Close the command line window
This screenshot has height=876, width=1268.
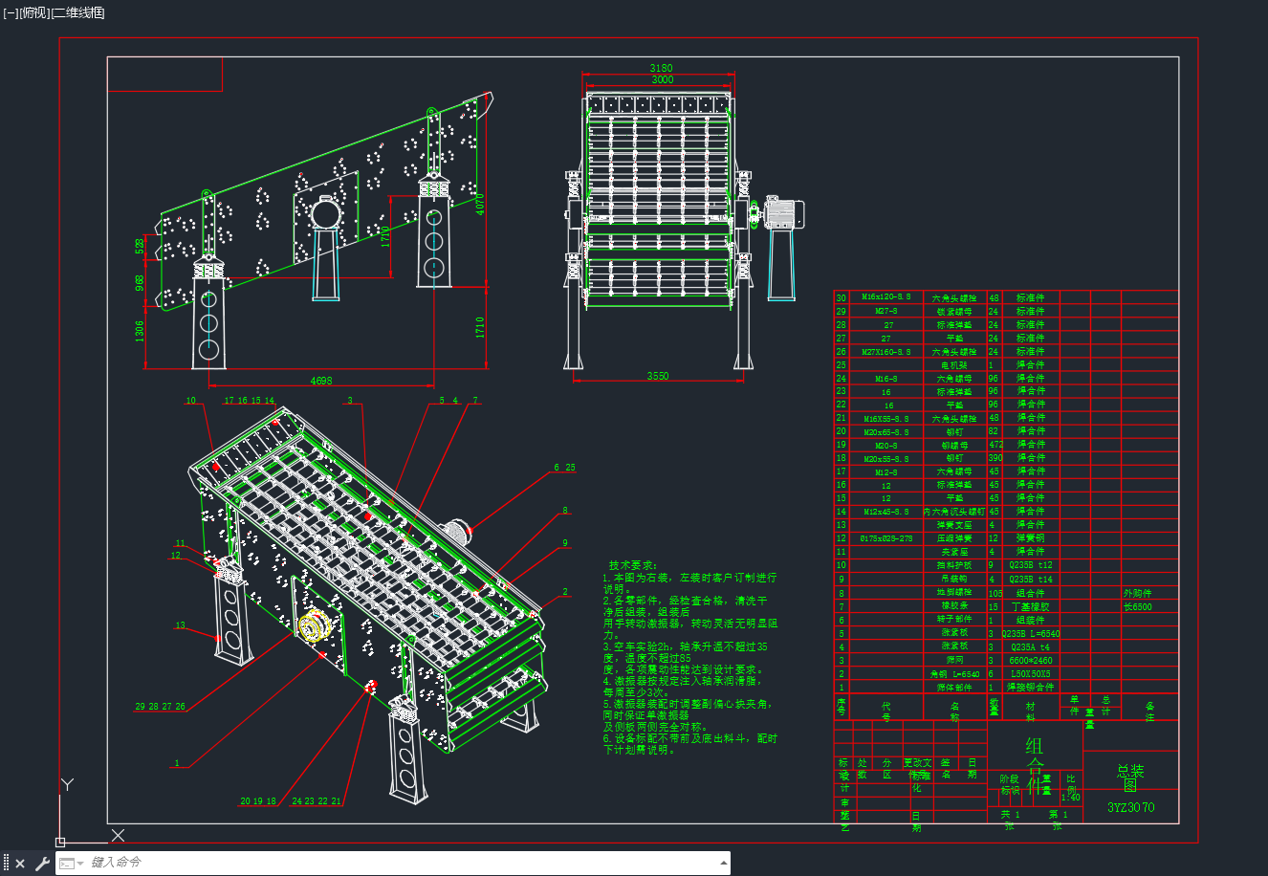(20, 864)
